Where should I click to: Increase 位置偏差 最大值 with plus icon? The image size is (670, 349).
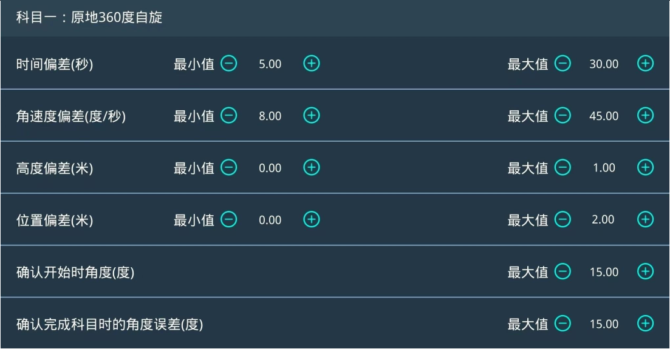coord(645,220)
